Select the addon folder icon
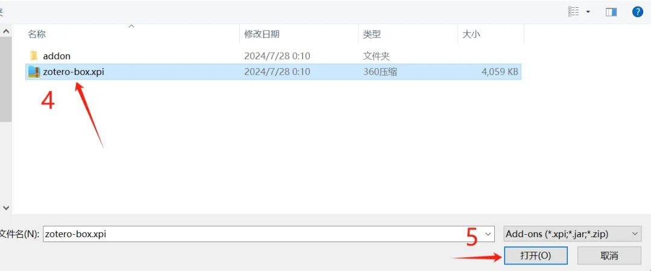This screenshot has height=271, width=651. pos(34,56)
